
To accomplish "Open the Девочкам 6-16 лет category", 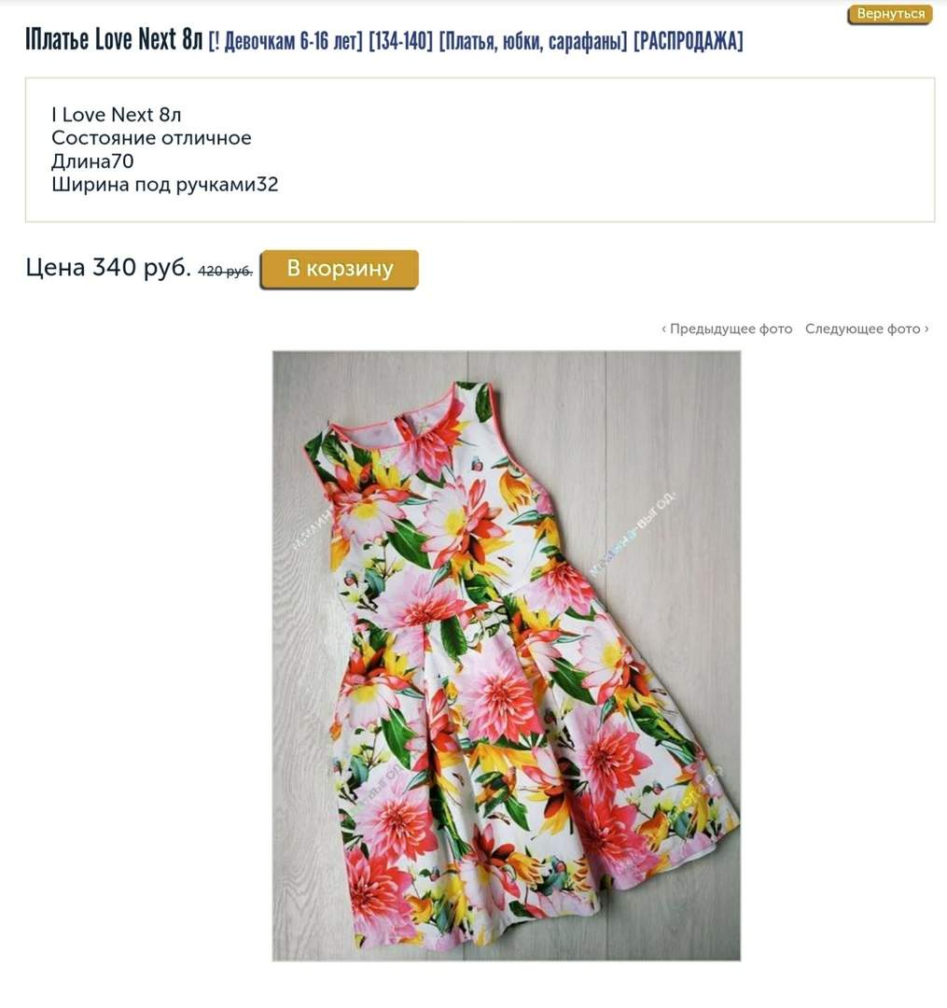I will point(293,41).
